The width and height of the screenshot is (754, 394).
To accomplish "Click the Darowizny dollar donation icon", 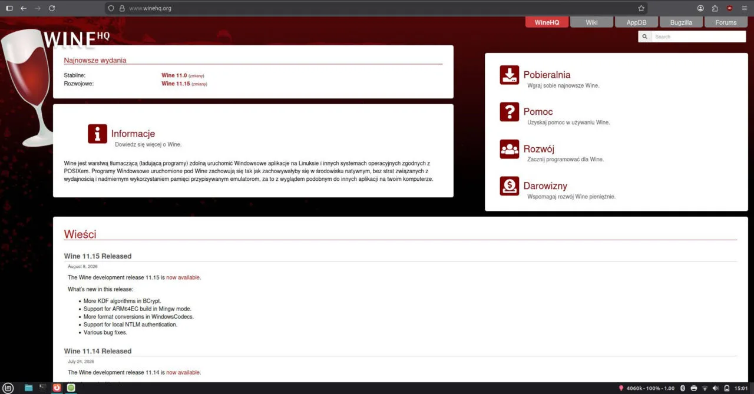I will pos(510,186).
